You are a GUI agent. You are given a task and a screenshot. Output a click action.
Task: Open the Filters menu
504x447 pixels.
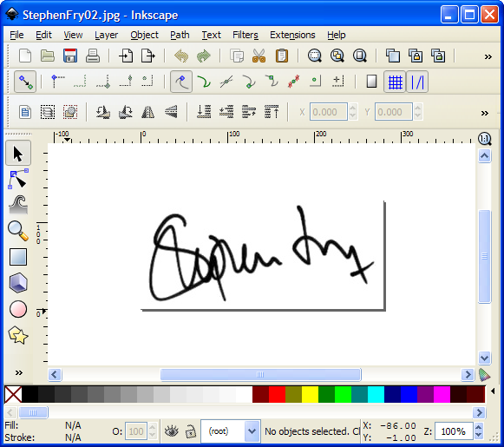(245, 35)
